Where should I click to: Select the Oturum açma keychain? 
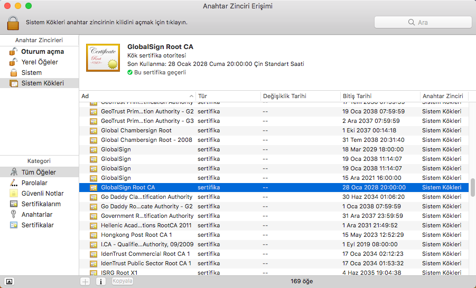pyautogui.click(x=42, y=52)
